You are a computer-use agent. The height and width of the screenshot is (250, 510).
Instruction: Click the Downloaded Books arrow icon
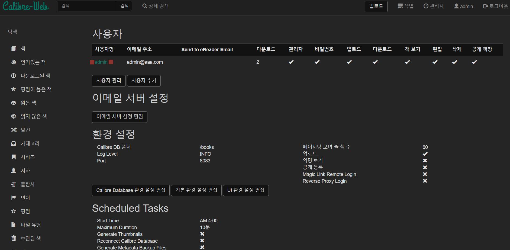click(x=14, y=76)
